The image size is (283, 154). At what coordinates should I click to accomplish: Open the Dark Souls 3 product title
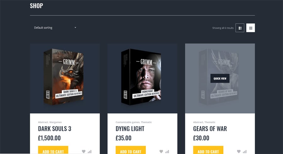(x=55, y=129)
